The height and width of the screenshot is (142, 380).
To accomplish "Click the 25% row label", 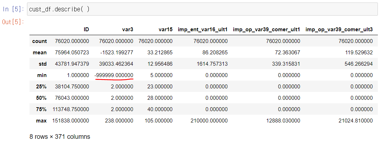I will coord(42,87).
